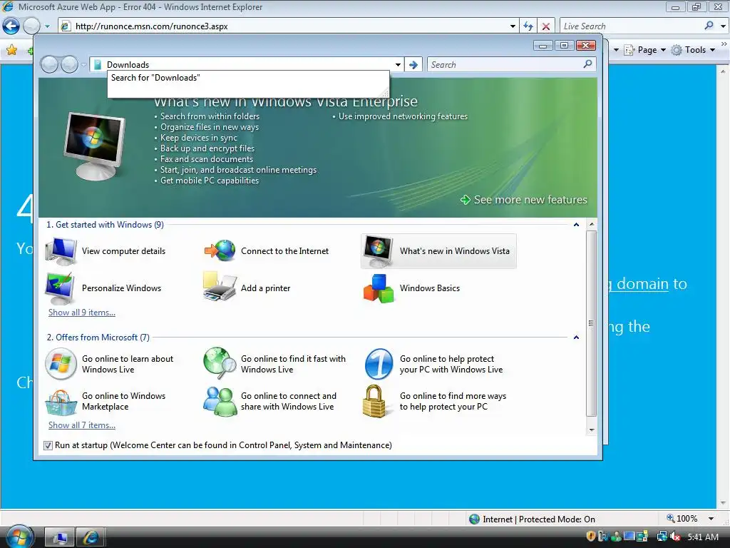Image resolution: width=730 pixels, height=548 pixels.
Task: Select What's new in Windows Vista icon
Action: [x=378, y=251]
